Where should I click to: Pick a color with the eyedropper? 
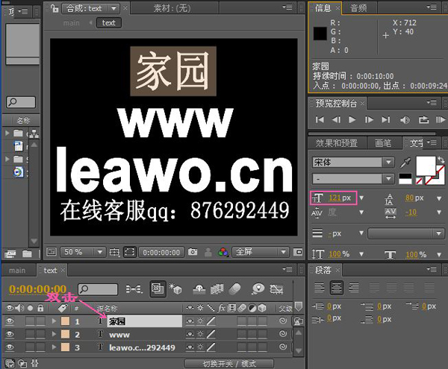click(405, 163)
